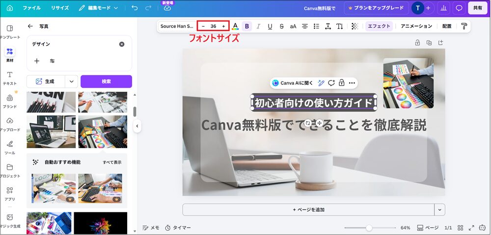Open テンプレート in the sidebar
The width and height of the screenshot is (491, 235).
tap(10, 31)
